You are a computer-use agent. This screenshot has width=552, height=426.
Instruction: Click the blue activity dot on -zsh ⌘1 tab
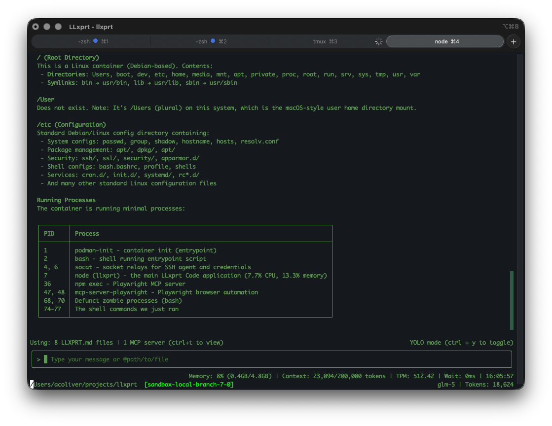94,41
